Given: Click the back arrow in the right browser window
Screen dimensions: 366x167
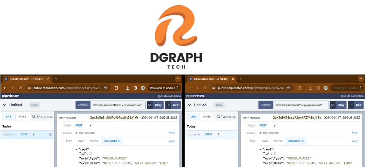Looking at the screenshot, I should [x=190, y=88].
